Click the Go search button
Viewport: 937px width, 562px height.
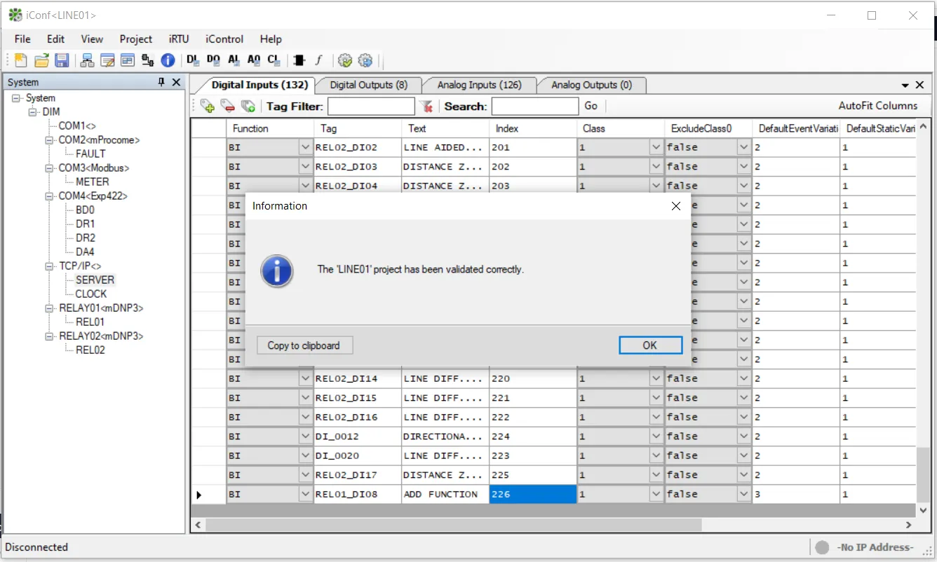[x=591, y=106]
